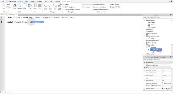This screenshot has width=173, height=97.
Task: Click the Stop test button
Action: coord(40,5)
